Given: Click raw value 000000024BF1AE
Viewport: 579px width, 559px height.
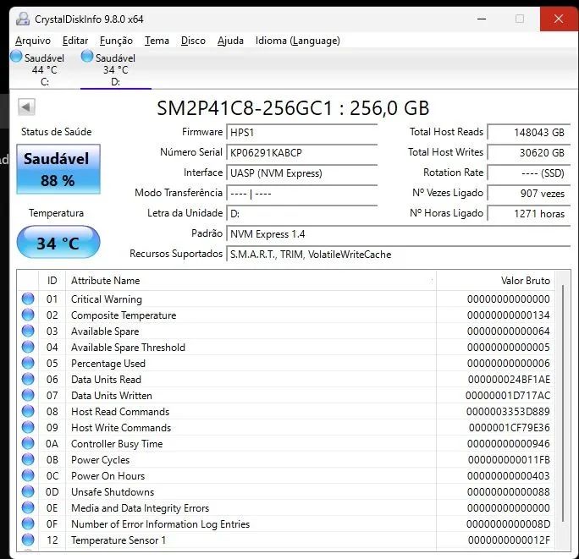Looking at the screenshot, I should click(509, 380).
